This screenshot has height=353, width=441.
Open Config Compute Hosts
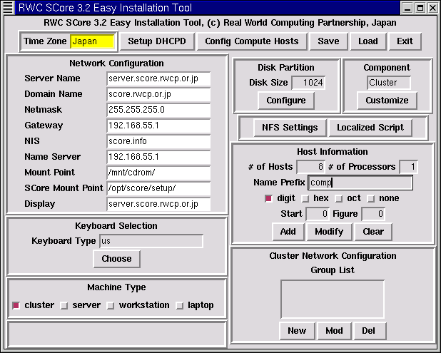(252, 41)
